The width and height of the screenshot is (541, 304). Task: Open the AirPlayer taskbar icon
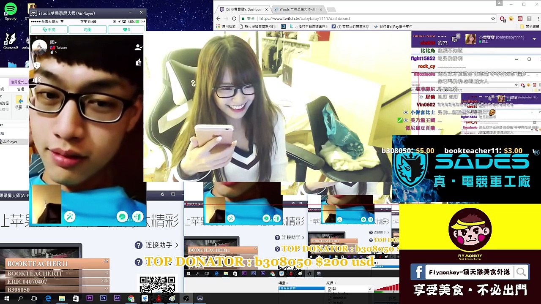[x=200, y=299]
